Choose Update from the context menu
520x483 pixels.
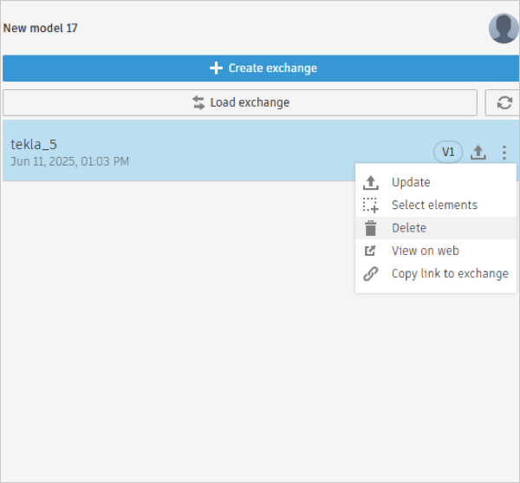[x=435, y=182]
